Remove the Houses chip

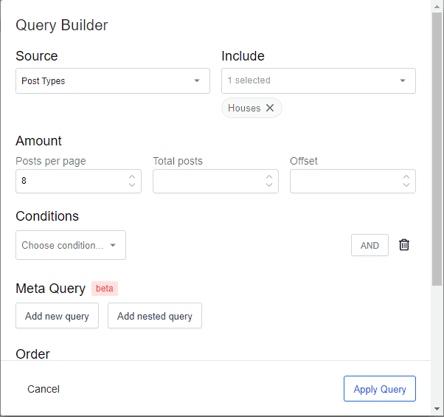coord(270,108)
